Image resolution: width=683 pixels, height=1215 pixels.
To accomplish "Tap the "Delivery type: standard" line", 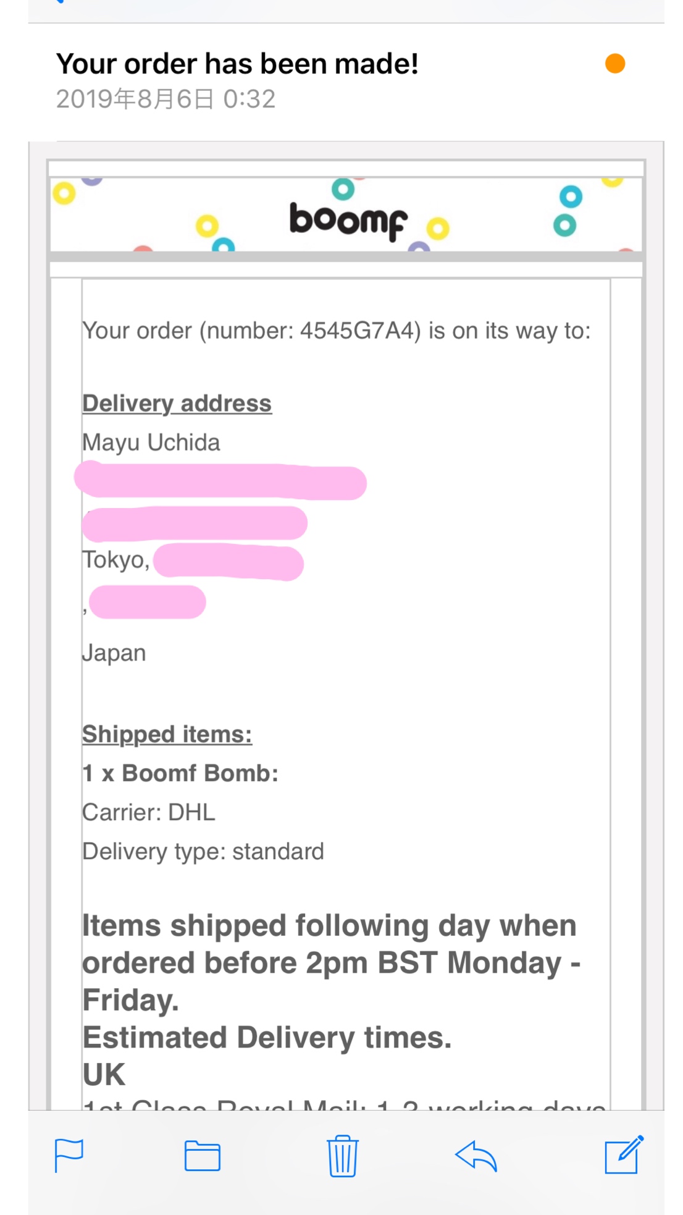I will [x=203, y=852].
